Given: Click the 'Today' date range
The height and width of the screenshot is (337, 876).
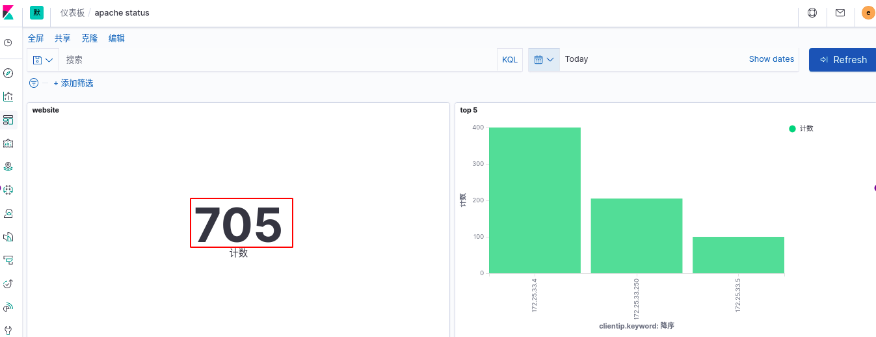Looking at the screenshot, I should pyautogui.click(x=576, y=59).
